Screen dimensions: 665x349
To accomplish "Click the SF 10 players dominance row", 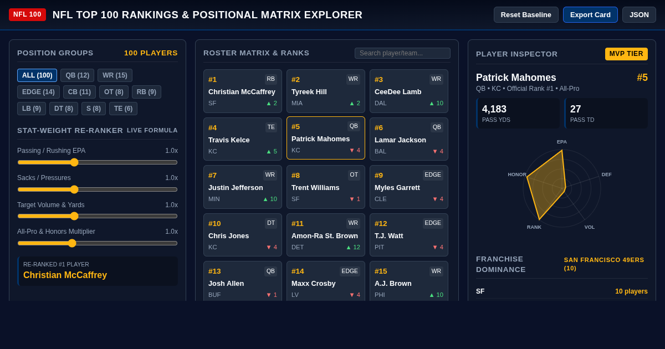I will (562, 291).
